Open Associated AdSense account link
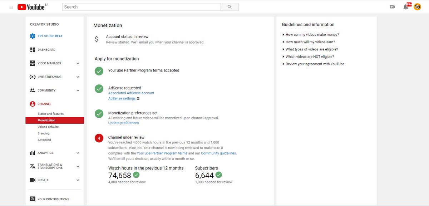 tap(131, 93)
